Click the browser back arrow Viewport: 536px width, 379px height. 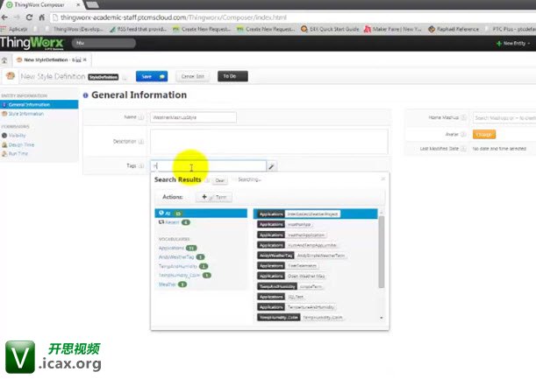(x=4, y=18)
